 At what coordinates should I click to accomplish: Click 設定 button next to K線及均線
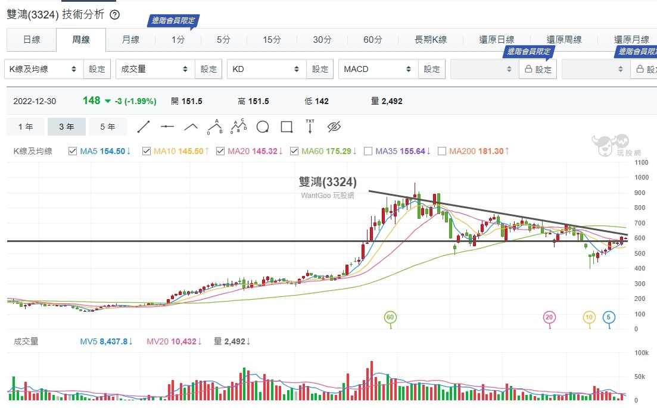(x=96, y=69)
